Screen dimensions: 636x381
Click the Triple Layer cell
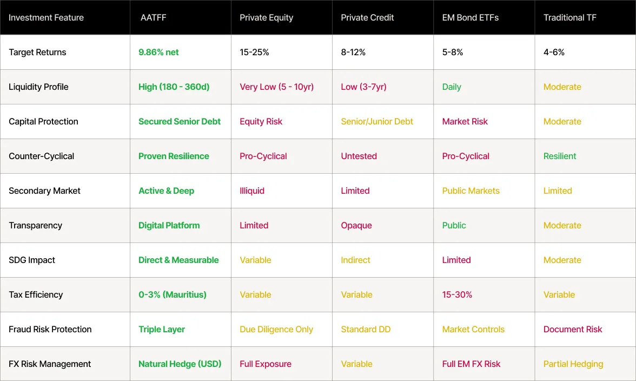(x=162, y=329)
